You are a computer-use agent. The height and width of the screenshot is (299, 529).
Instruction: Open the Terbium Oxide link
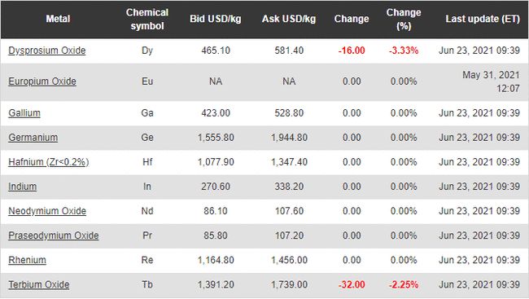[39, 284]
